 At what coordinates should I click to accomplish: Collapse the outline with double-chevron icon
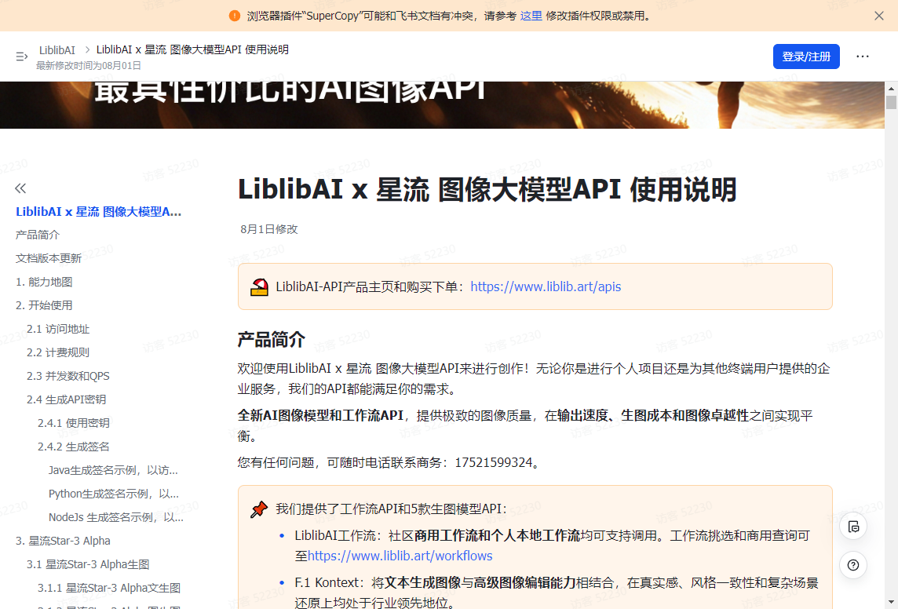tap(20, 188)
